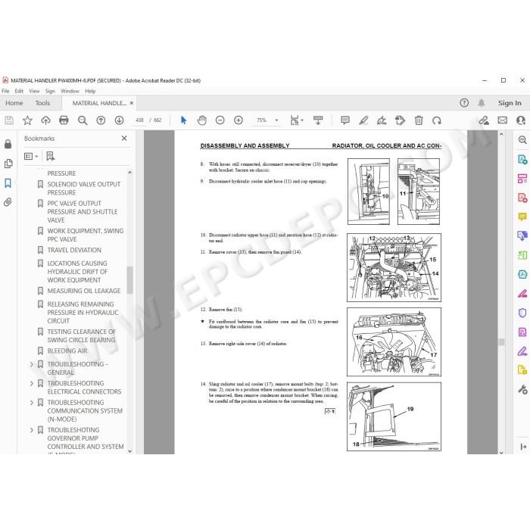Open Find text search tool
The image size is (530, 530).
pyautogui.click(x=83, y=120)
